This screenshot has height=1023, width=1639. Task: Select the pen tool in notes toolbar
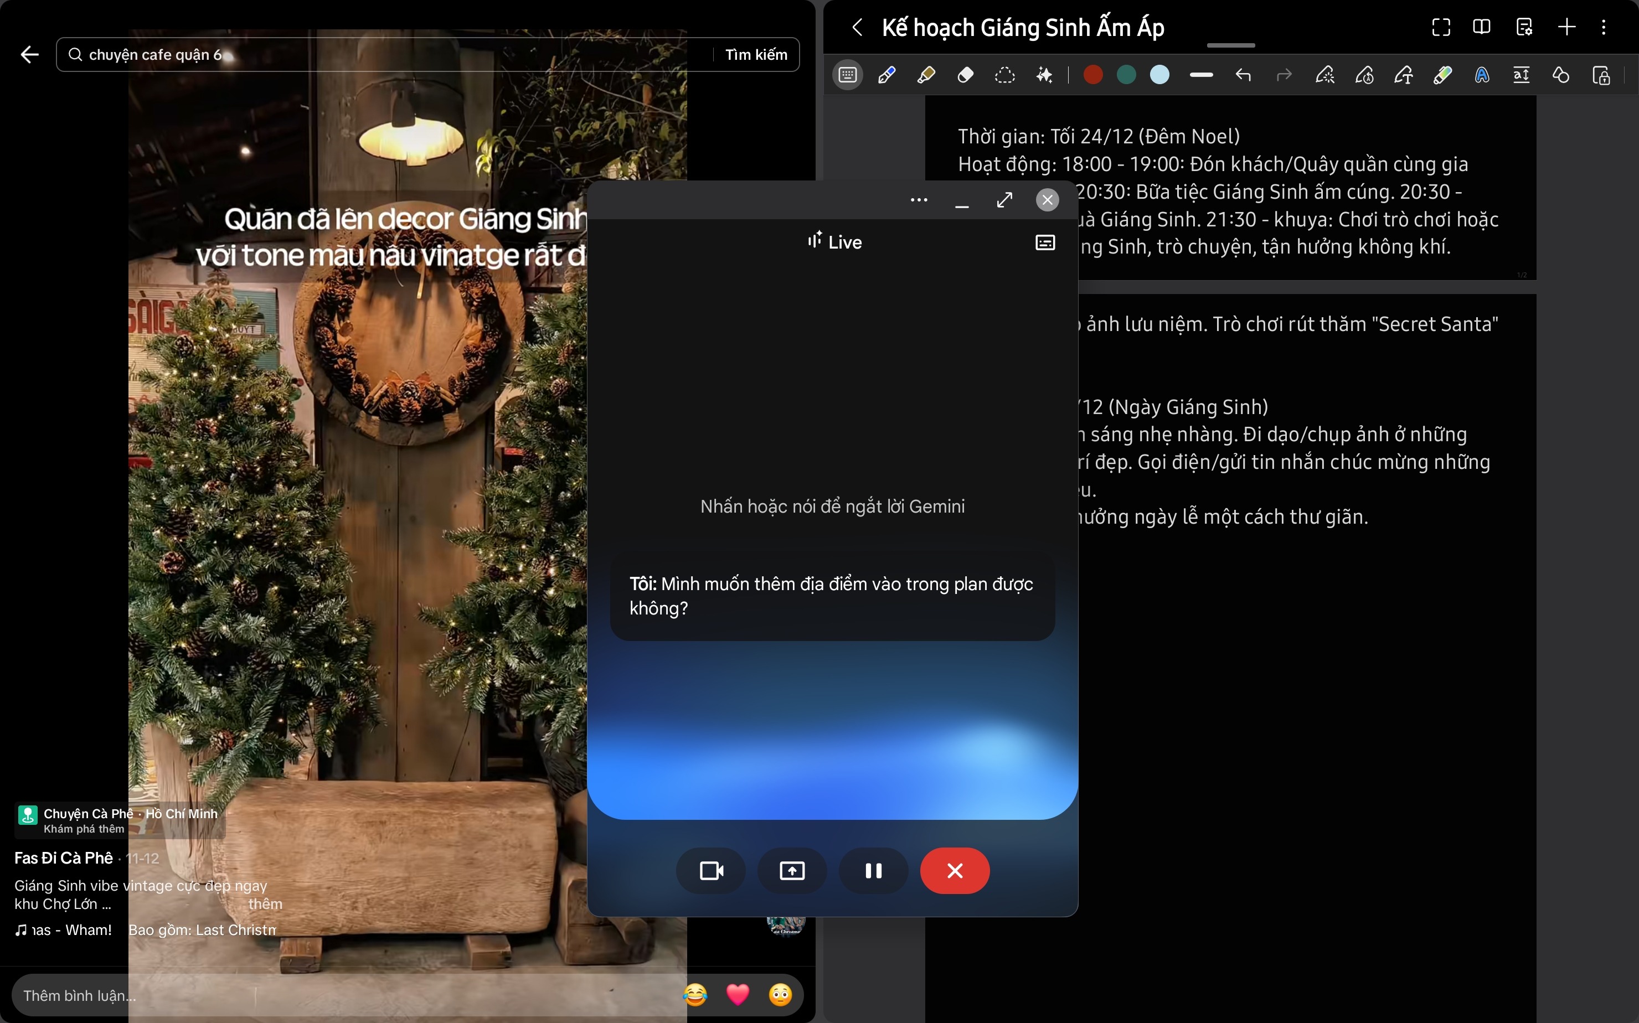pos(886,75)
